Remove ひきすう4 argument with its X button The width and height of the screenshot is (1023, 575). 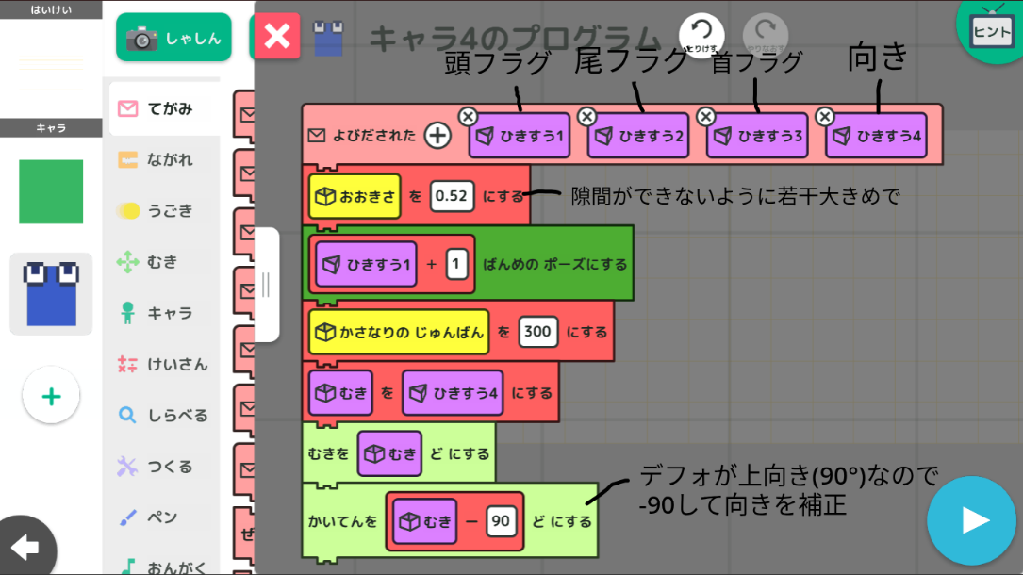825,117
